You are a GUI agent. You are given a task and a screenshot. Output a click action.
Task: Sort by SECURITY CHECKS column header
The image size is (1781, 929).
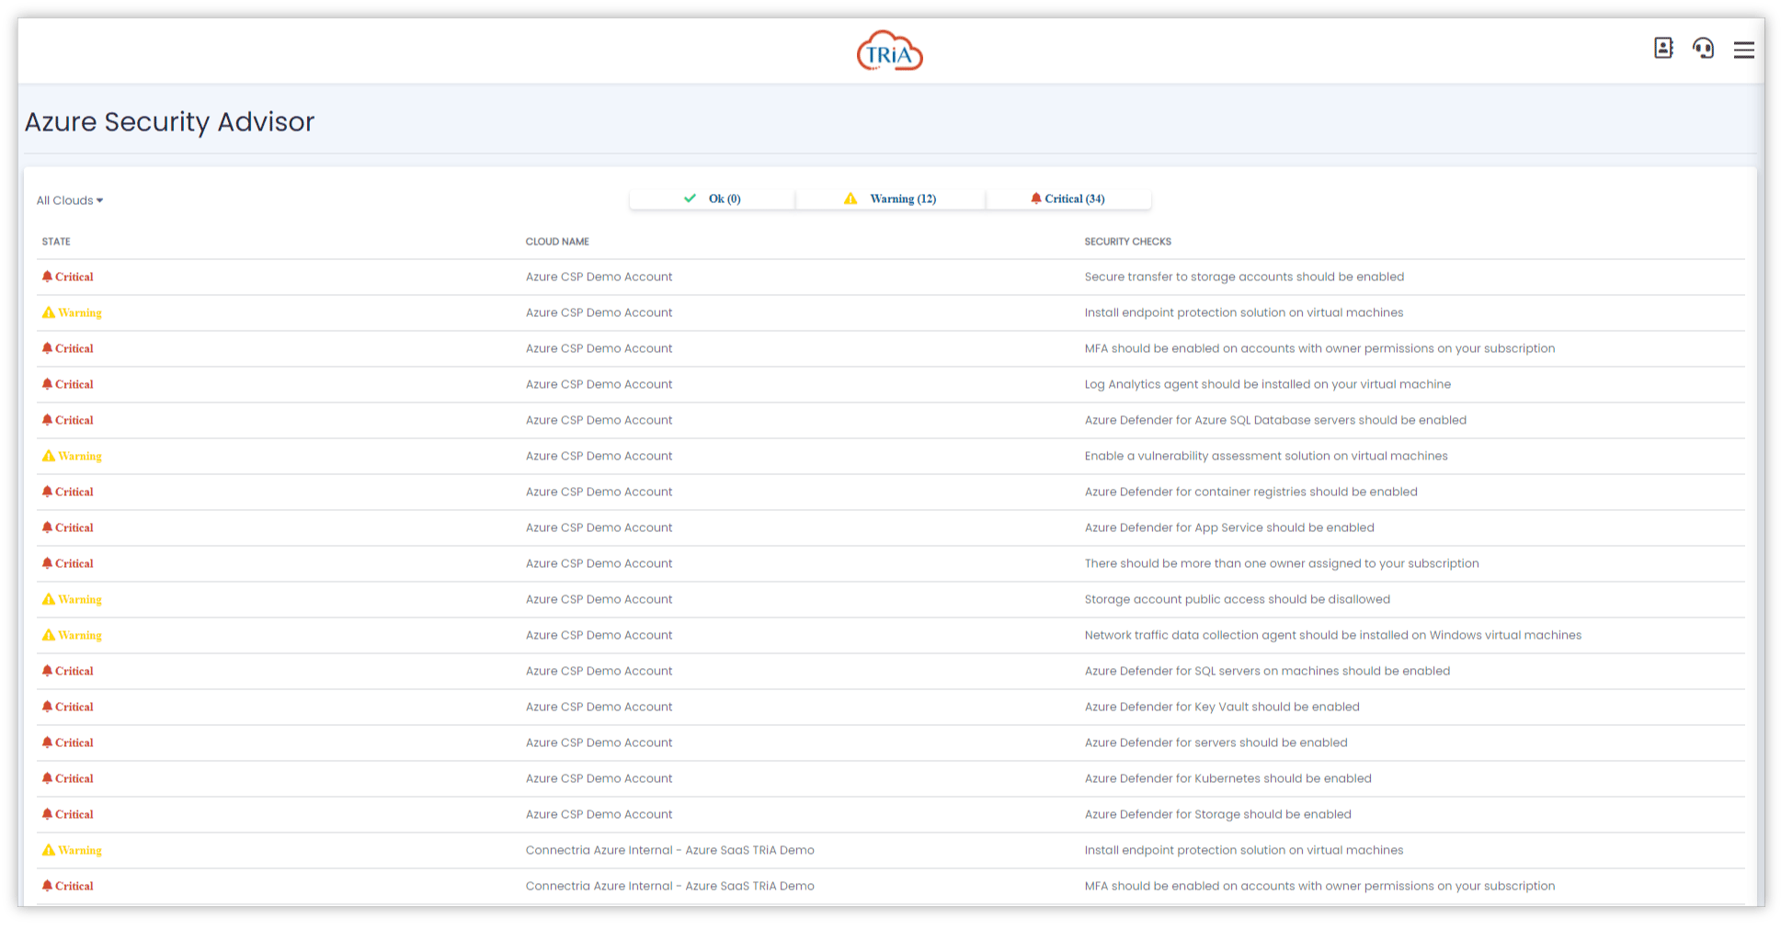1127,242
